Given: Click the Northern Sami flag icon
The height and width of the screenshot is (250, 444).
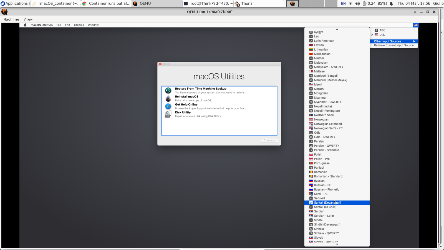Looking at the screenshot, I should point(311,115).
